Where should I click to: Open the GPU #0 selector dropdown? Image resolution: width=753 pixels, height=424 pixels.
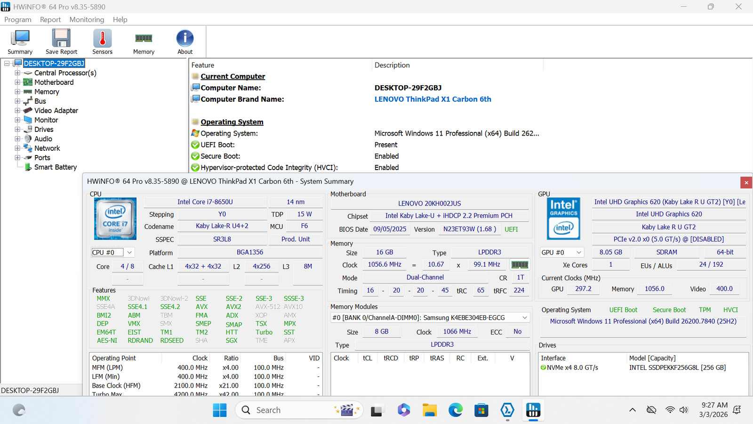[562, 253]
